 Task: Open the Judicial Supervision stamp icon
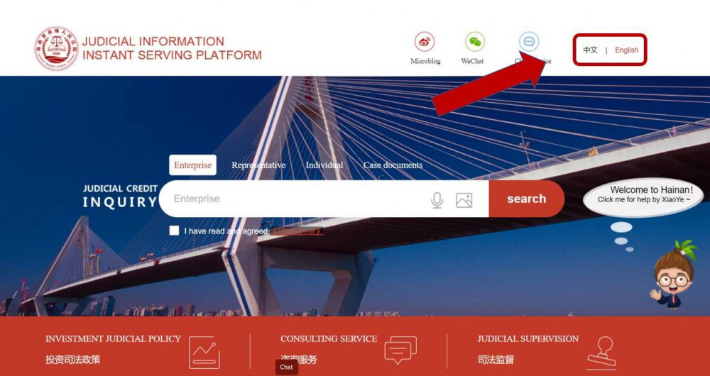coord(602,353)
